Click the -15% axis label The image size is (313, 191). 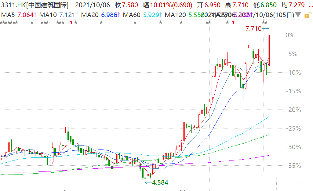point(293,91)
